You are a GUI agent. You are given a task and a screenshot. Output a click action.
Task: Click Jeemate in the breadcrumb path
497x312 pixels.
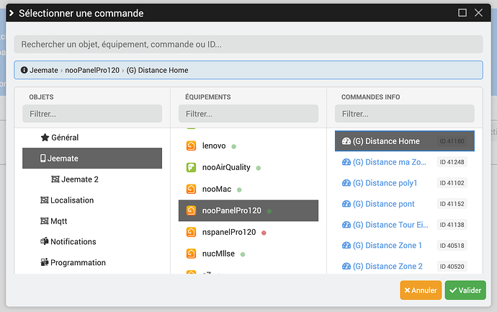click(x=44, y=70)
